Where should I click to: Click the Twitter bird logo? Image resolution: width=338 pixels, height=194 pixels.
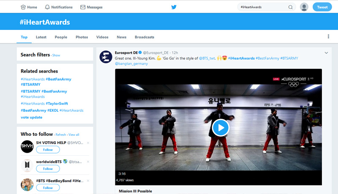click(174, 7)
